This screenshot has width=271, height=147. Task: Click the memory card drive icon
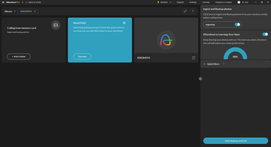click(56, 25)
